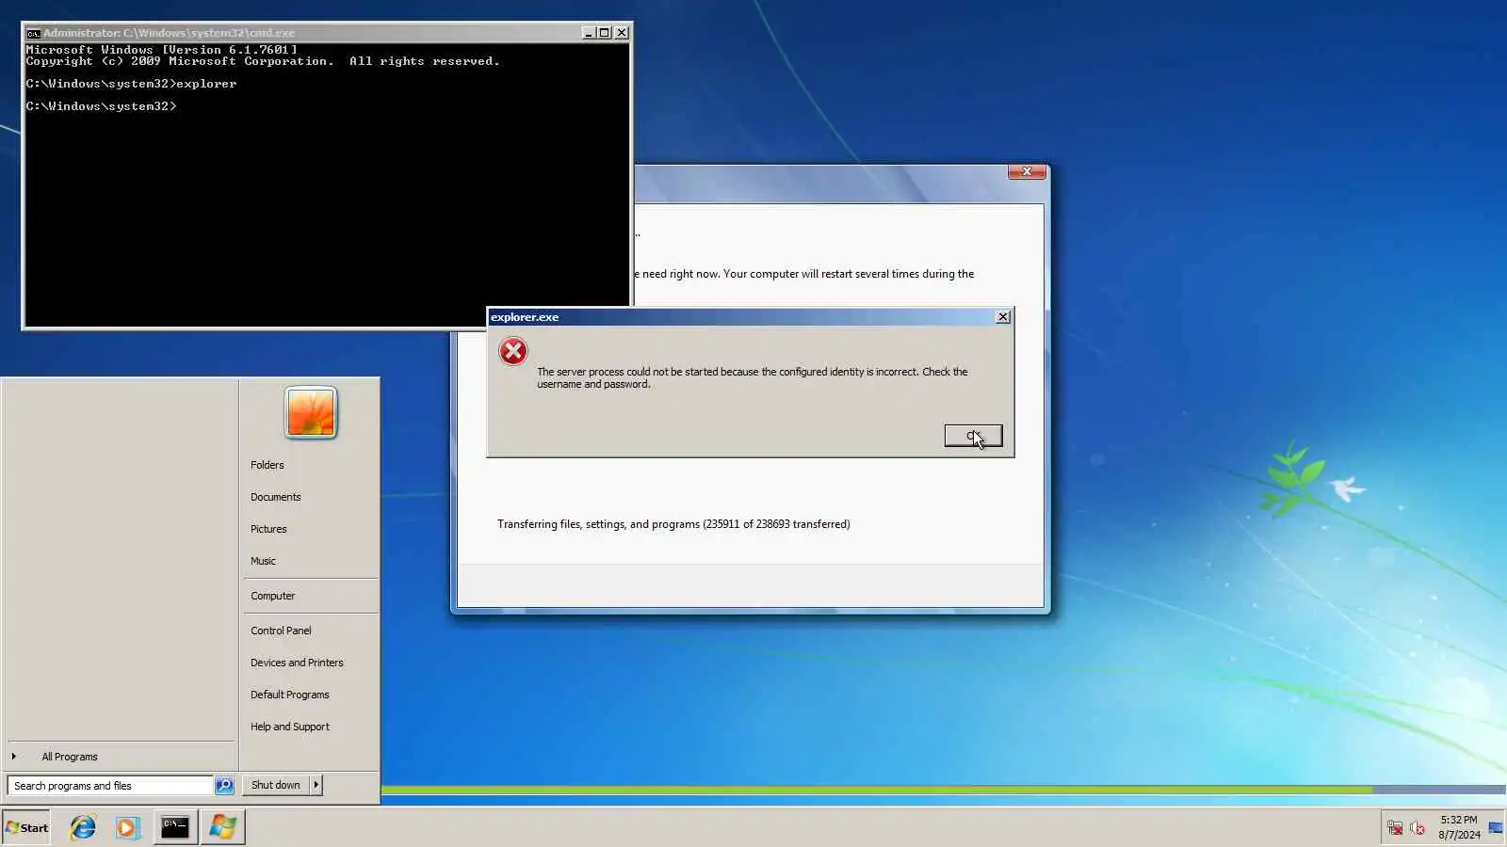
Task: Open Computer from the Start menu
Action: click(273, 596)
